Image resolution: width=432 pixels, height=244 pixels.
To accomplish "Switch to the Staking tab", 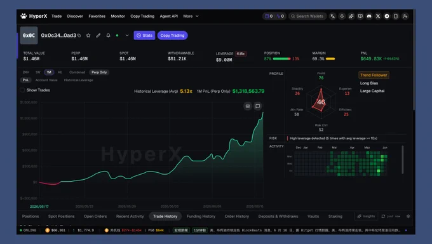I will pyautogui.click(x=335, y=217).
